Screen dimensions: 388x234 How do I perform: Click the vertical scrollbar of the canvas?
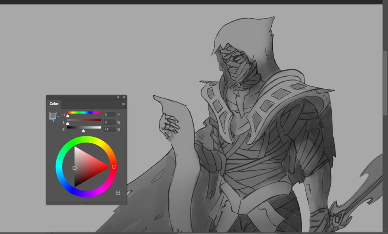click(x=385, y=83)
